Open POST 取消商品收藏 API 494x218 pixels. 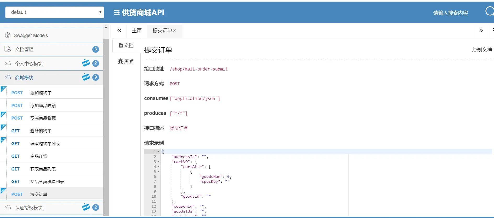click(52, 118)
